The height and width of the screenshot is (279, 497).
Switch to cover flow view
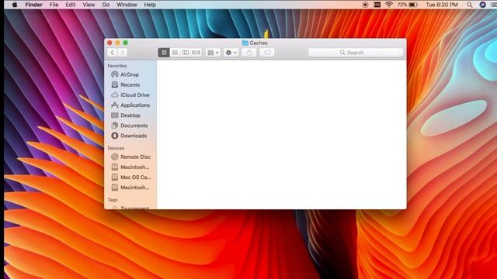click(x=196, y=53)
